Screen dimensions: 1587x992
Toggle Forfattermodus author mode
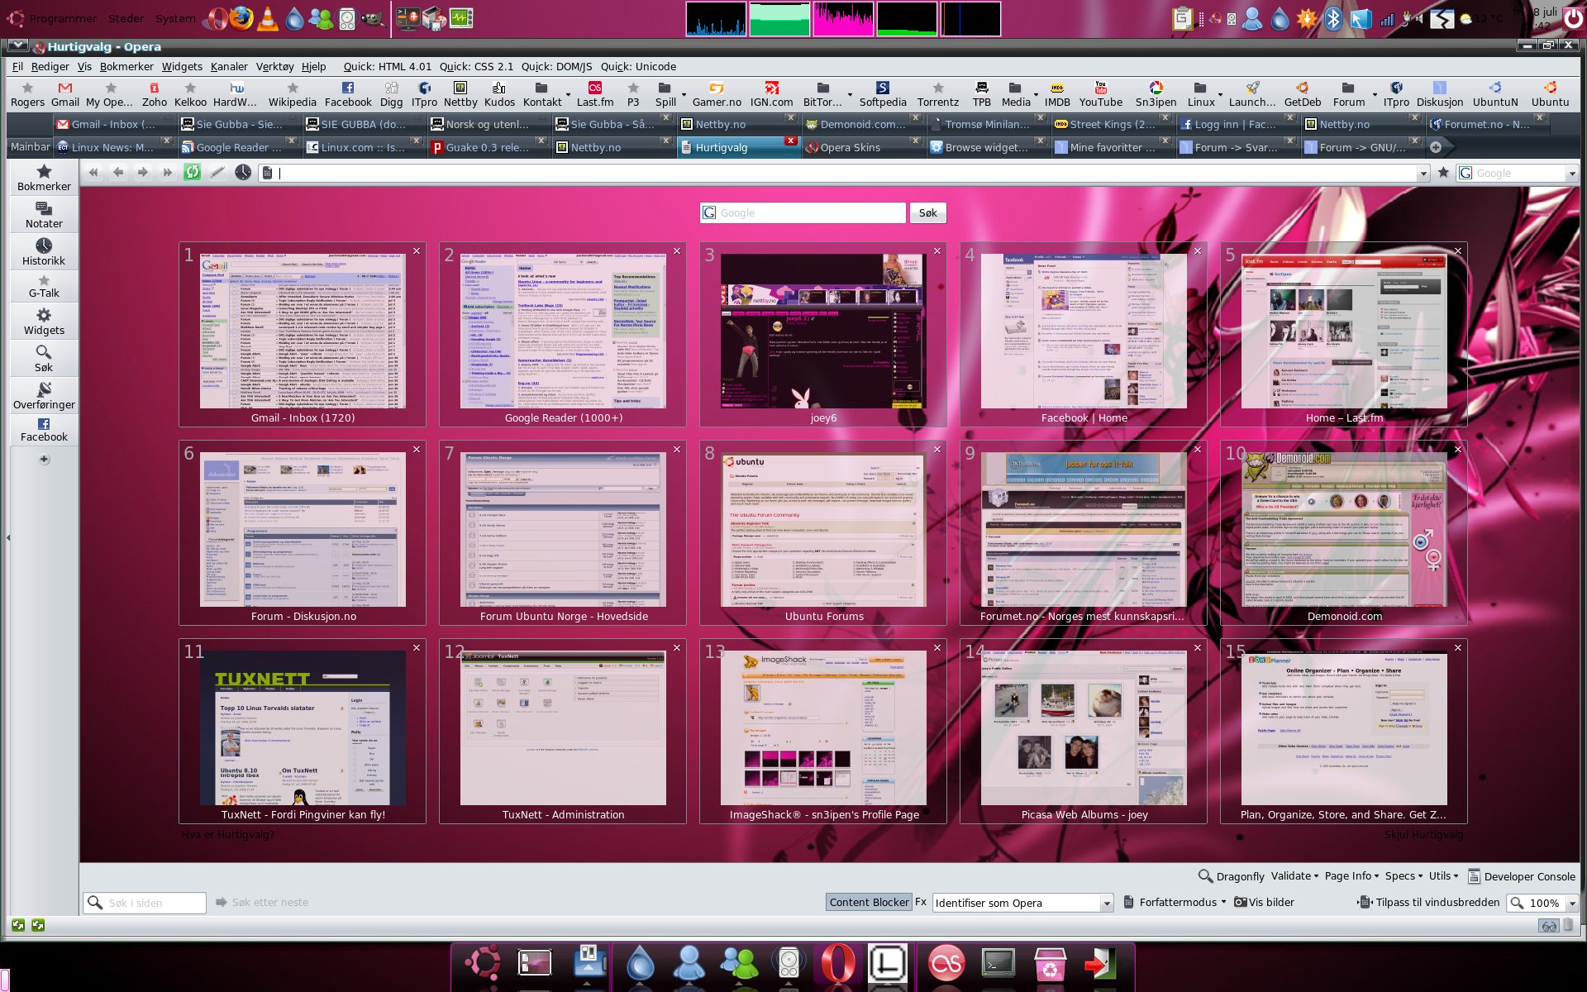(1175, 902)
